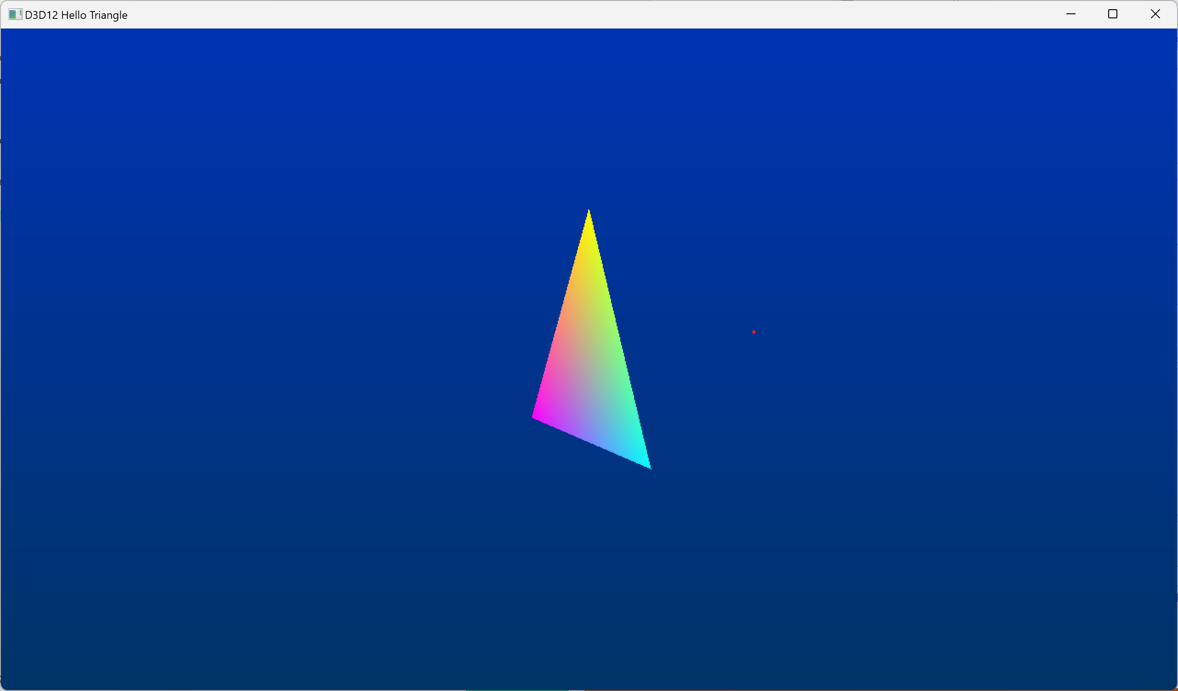Viewport: 1178px width, 691px height.
Task: Click the "Hello" word in window title
Action: coord(74,15)
